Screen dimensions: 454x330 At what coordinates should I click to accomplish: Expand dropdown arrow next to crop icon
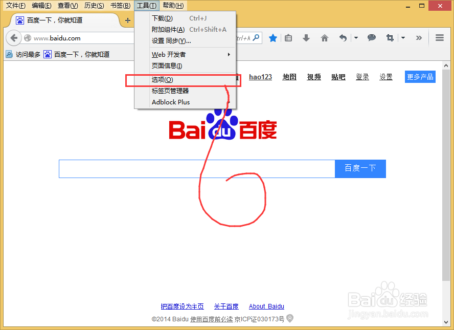[403, 38]
